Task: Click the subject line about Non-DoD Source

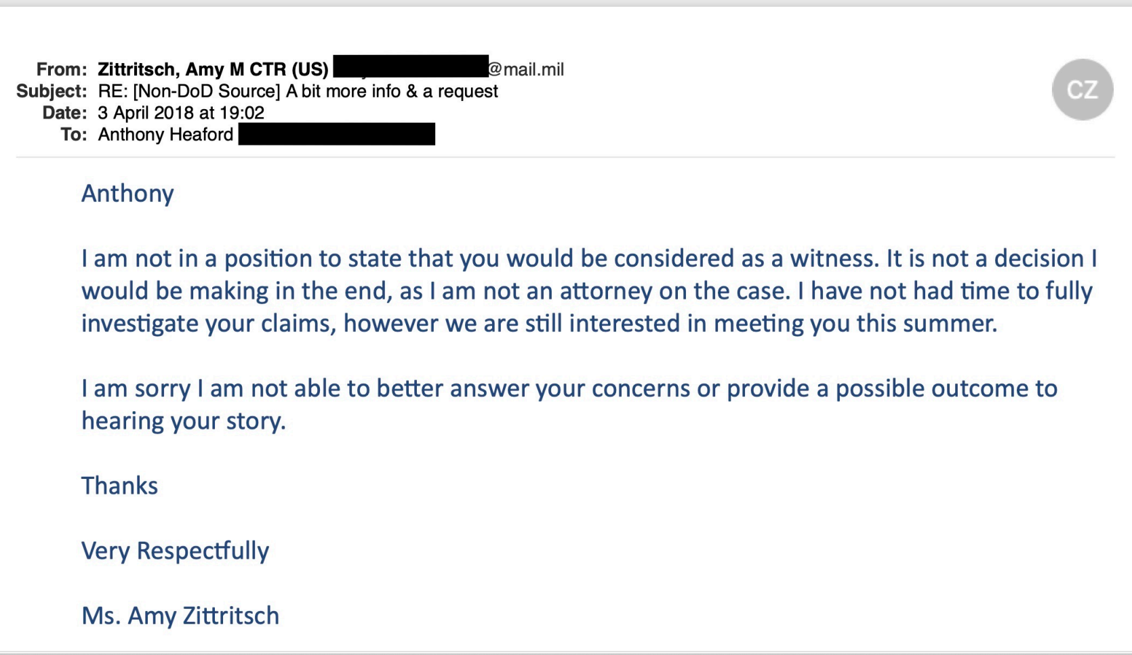Action: click(298, 91)
